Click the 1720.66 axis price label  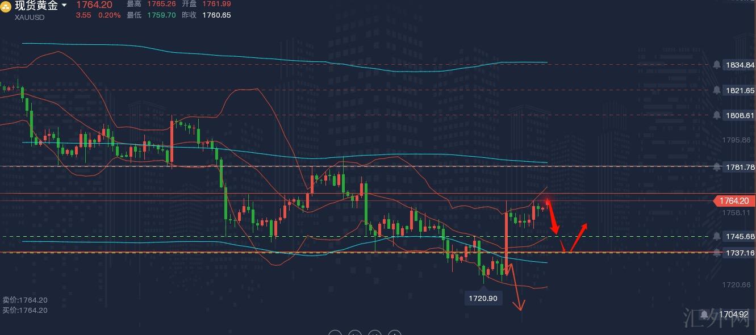(736, 284)
